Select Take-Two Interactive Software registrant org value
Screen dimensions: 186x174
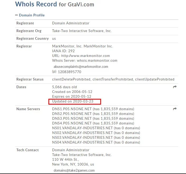(x=82, y=31)
